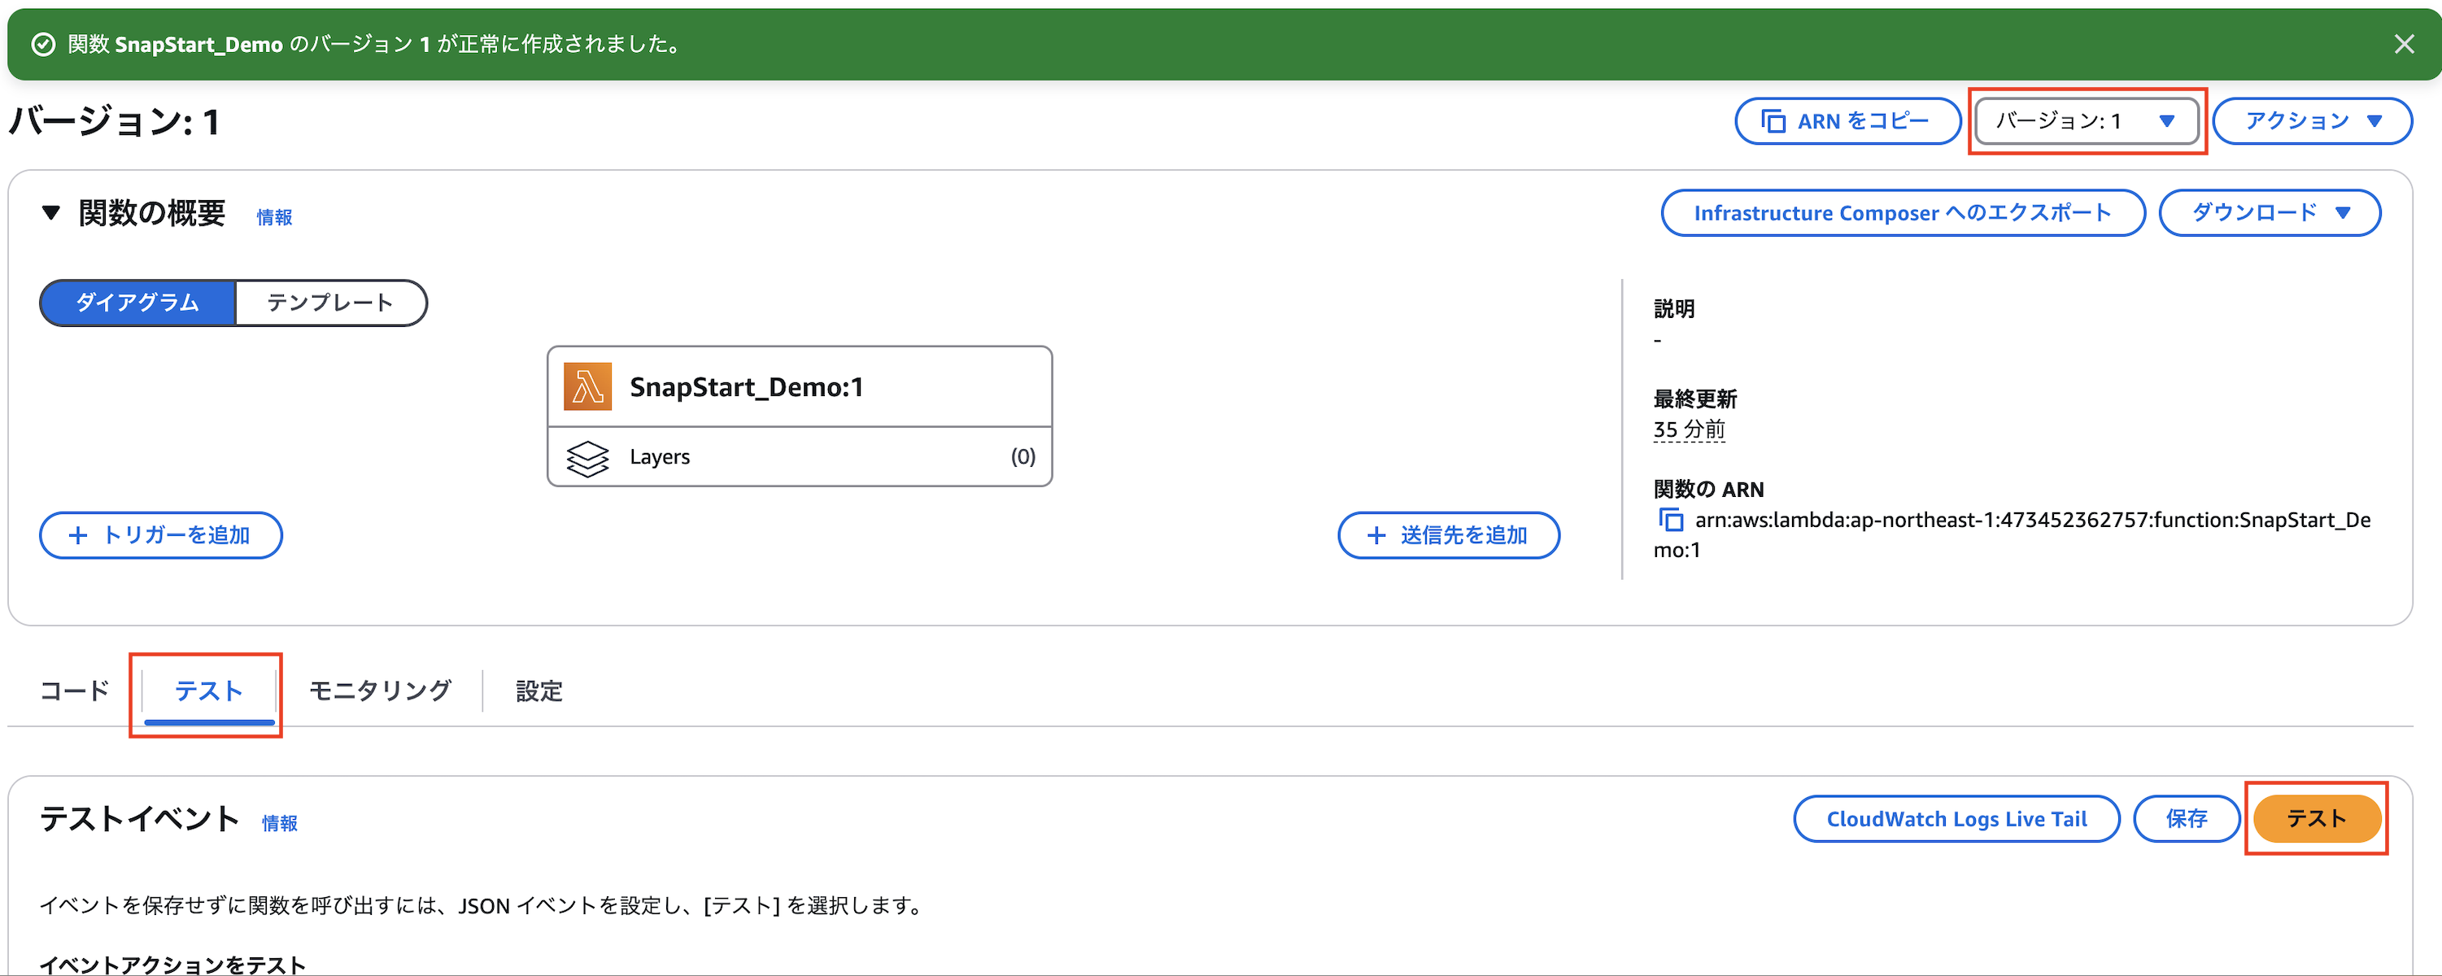This screenshot has width=2442, height=976.
Task: Open the 設定 tab
Action: pos(538,691)
